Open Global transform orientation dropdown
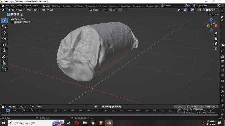Screen dimensions: 225x126 tap(96, 10)
